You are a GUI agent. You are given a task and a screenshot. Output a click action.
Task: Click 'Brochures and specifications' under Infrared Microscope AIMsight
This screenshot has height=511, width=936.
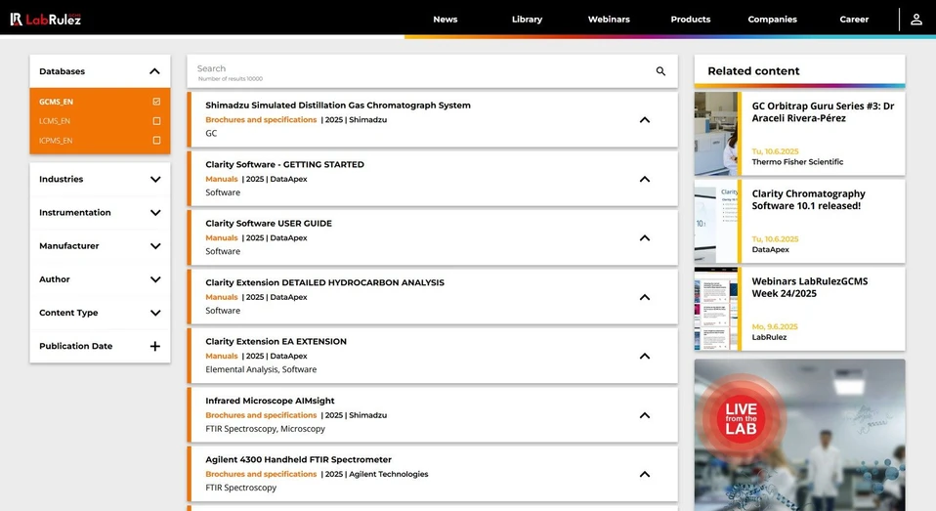coord(261,415)
